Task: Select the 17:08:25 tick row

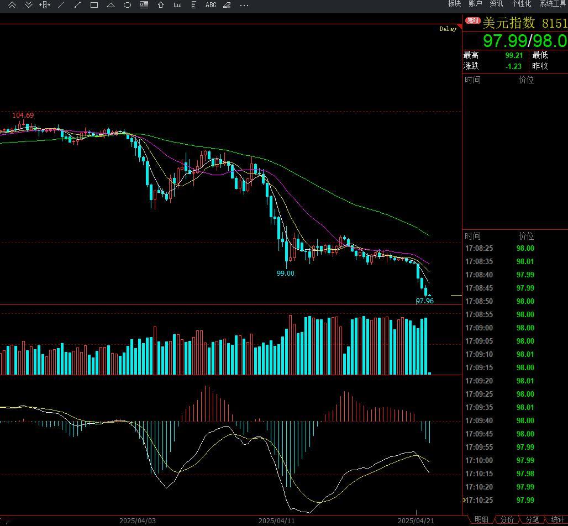Action: coord(515,248)
